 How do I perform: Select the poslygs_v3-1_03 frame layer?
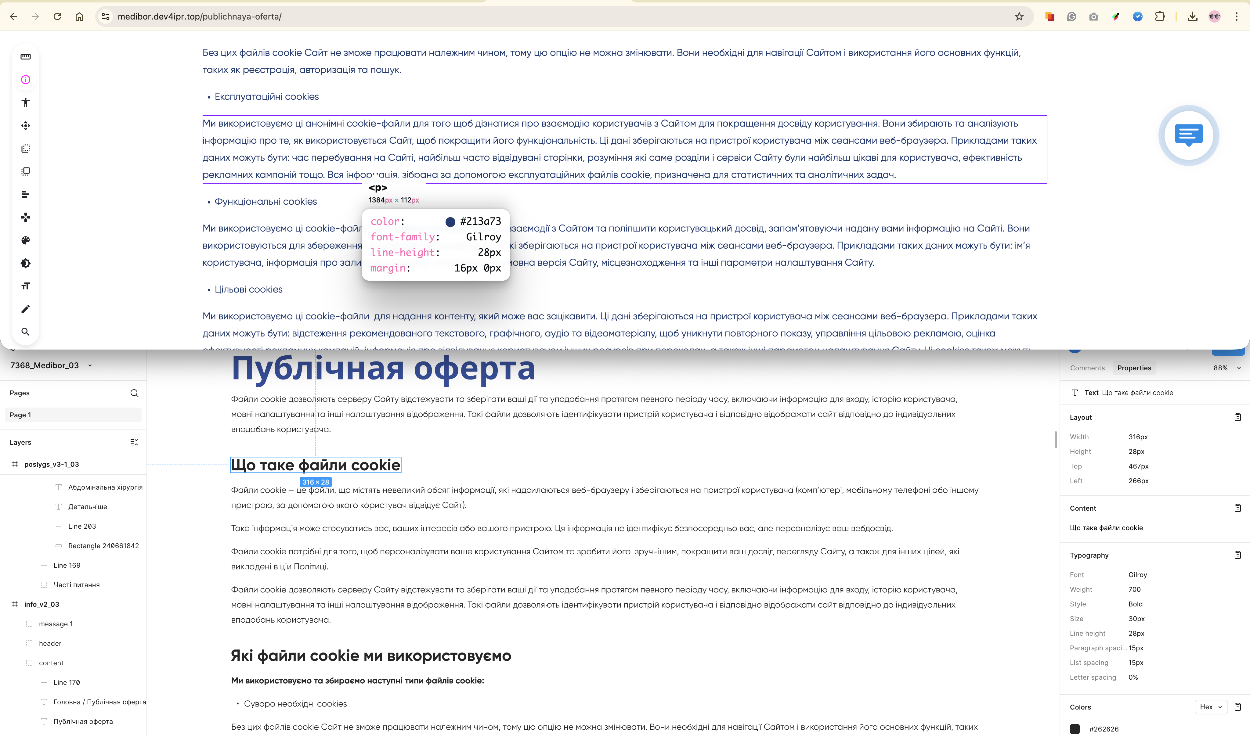(x=51, y=464)
